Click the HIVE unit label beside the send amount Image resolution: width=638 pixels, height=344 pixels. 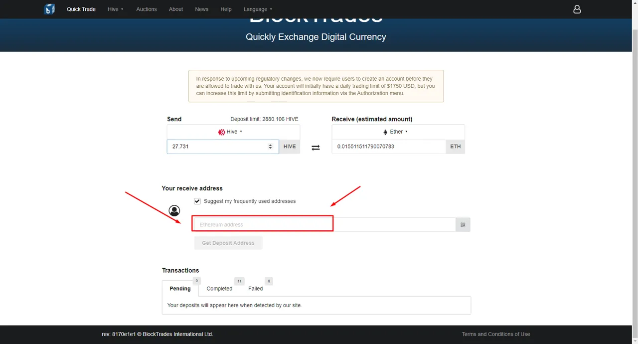(290, 147)
